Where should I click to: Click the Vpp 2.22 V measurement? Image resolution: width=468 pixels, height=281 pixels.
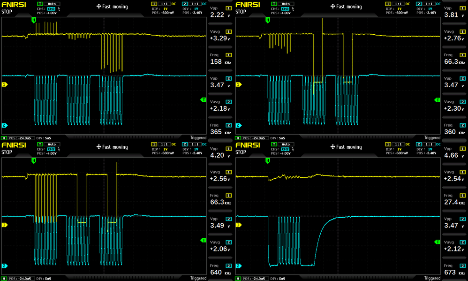tap(220, 12)
